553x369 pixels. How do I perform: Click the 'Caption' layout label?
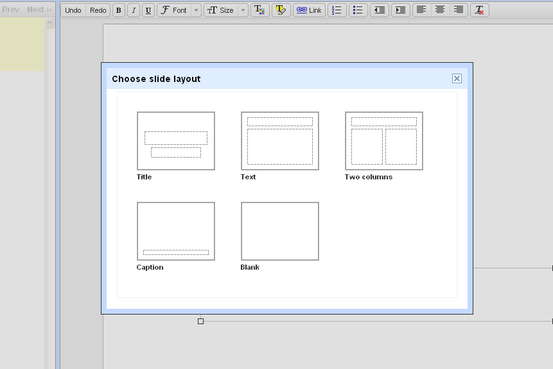click(150, 267)
